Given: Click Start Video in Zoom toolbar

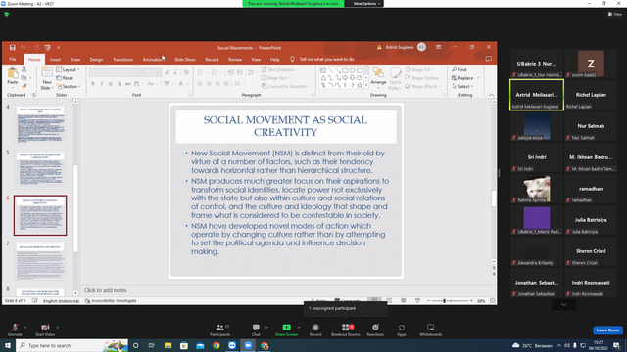Looking at the screenshot, I should pos(45,330).
